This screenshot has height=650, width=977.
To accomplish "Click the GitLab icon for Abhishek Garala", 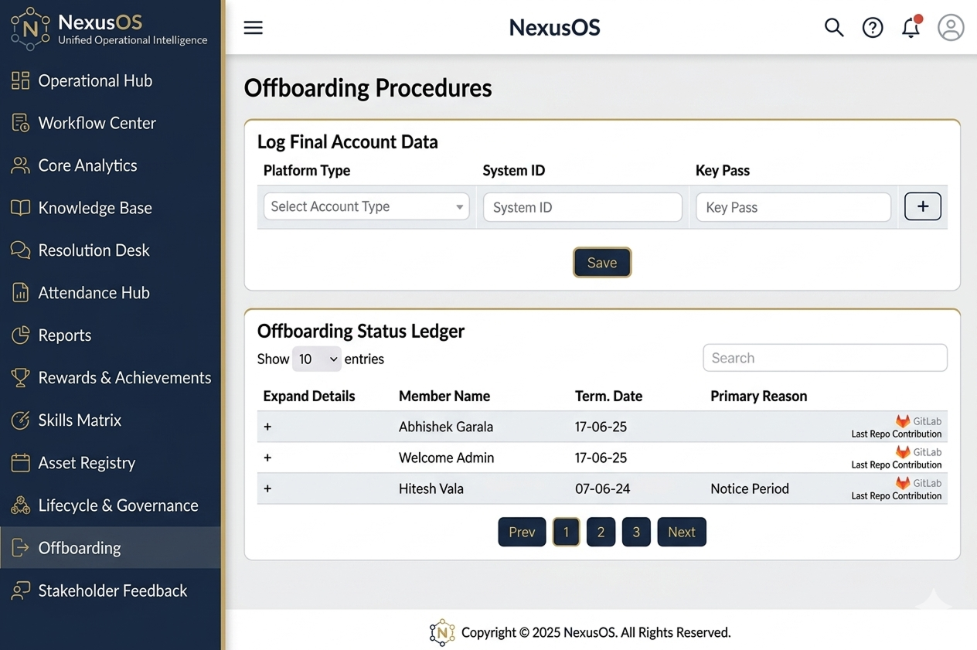I will point(903,421).
